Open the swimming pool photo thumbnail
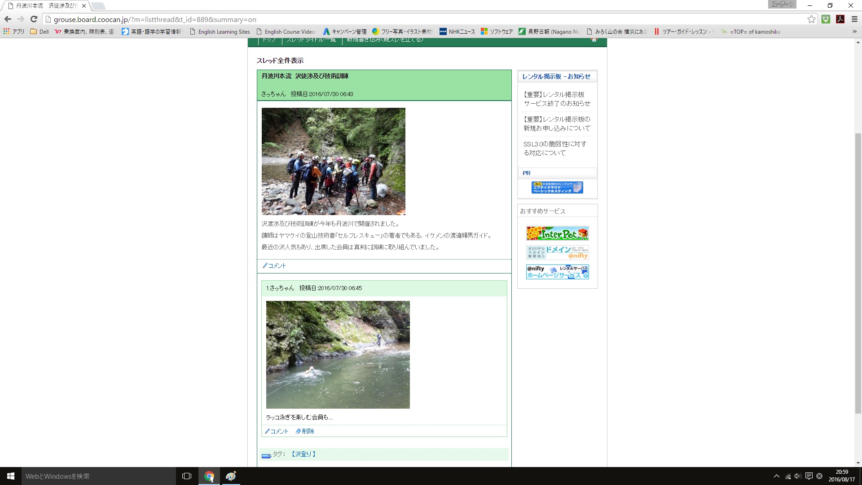862x485 pixels. 338,354
